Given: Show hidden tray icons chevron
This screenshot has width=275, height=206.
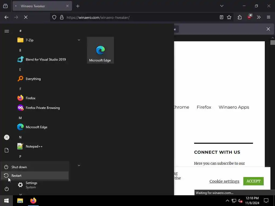Looking at the screenshot, I should tap(227, 201).
